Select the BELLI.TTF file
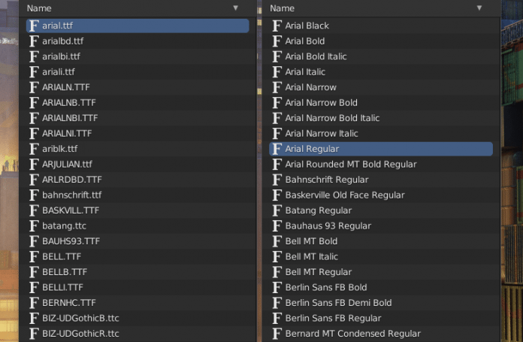This screenshot has width=523, height=342. click(x=138, y=287)
